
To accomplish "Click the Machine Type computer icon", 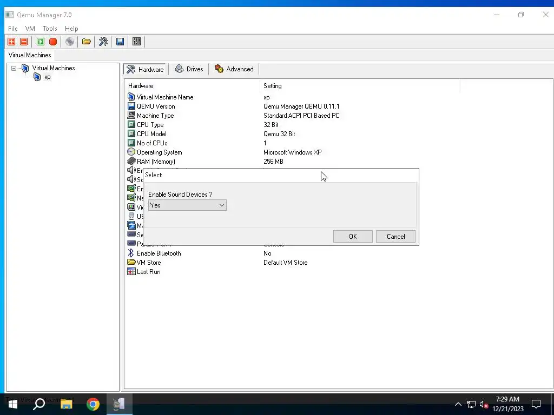I will pyautogui.click(x=131, y=115).
